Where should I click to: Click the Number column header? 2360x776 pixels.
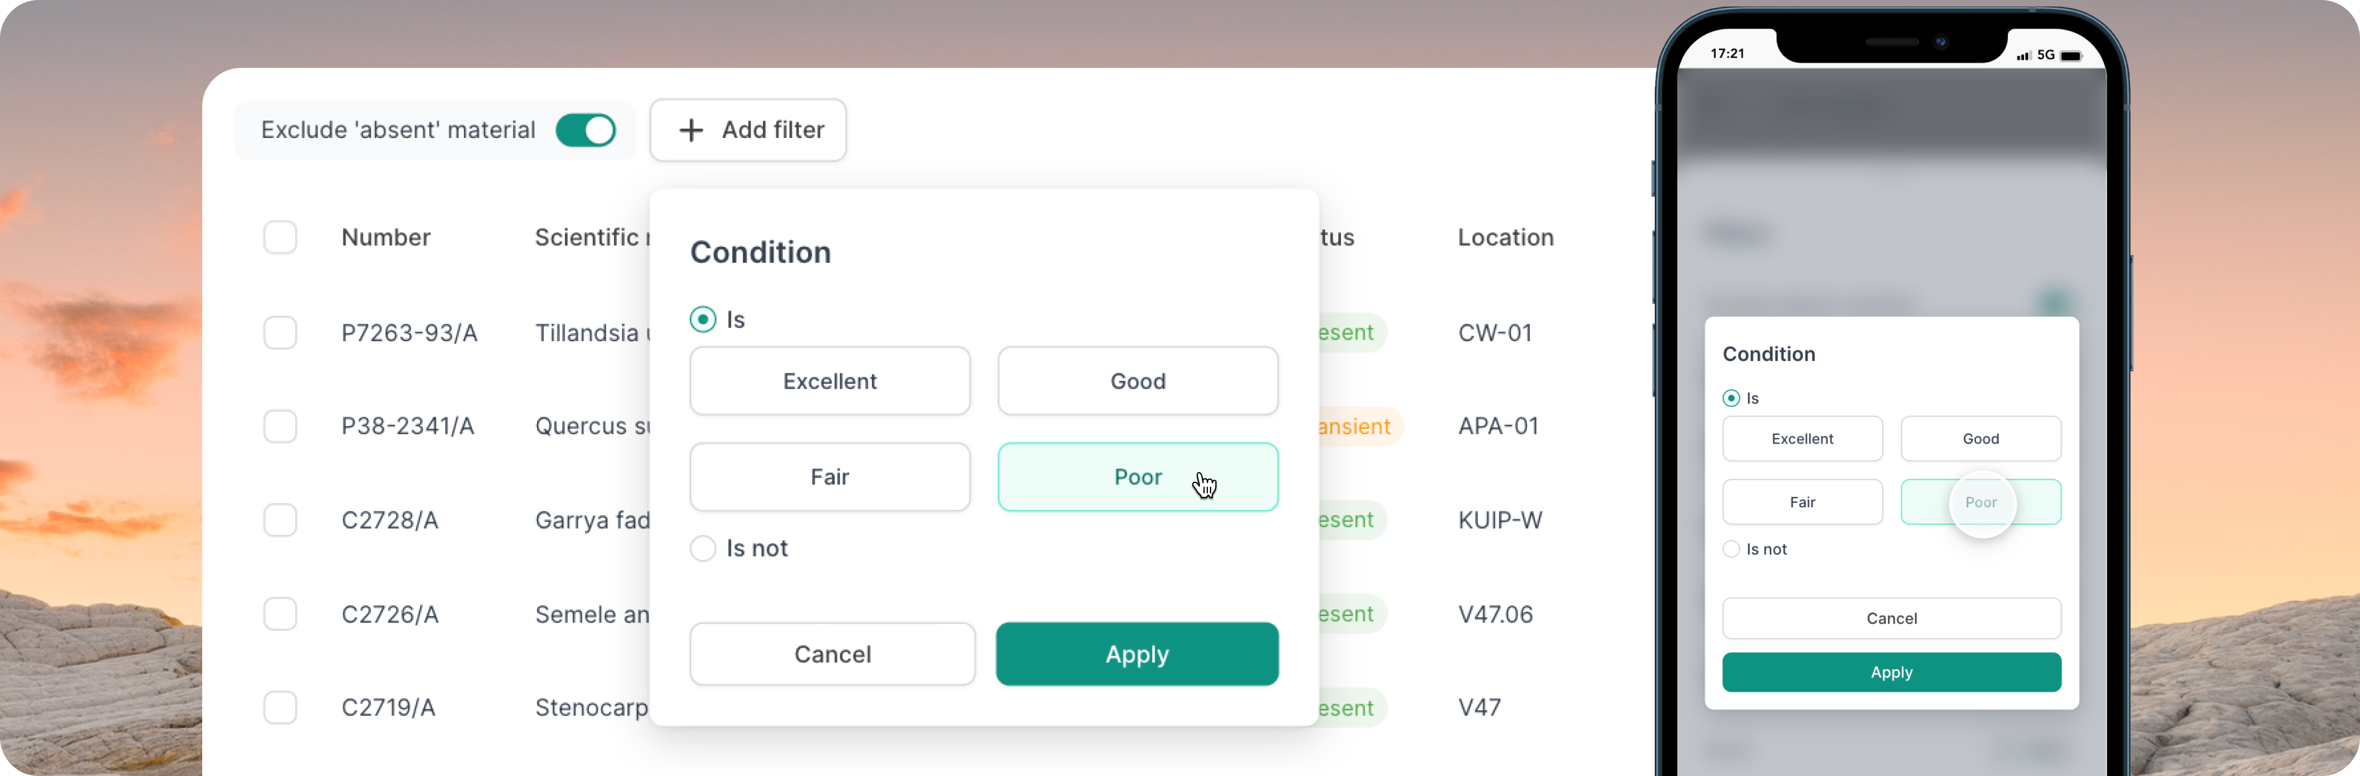pyautogui.click(x=386, y=237)
